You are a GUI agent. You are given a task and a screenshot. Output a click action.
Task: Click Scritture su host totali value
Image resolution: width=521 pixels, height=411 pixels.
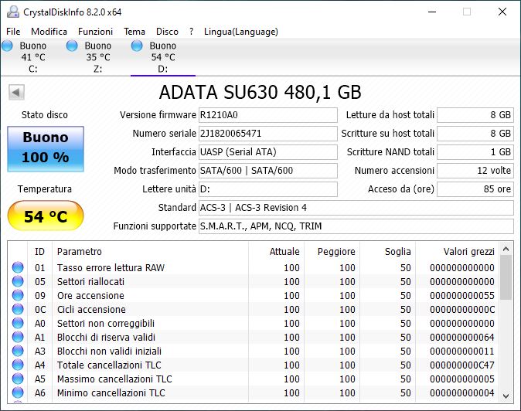tap(475, 134)
